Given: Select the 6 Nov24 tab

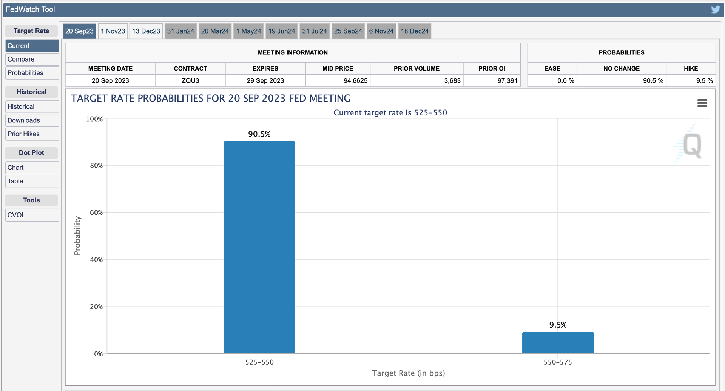Looking at the screenshot, I should click(x=381, y=31).
